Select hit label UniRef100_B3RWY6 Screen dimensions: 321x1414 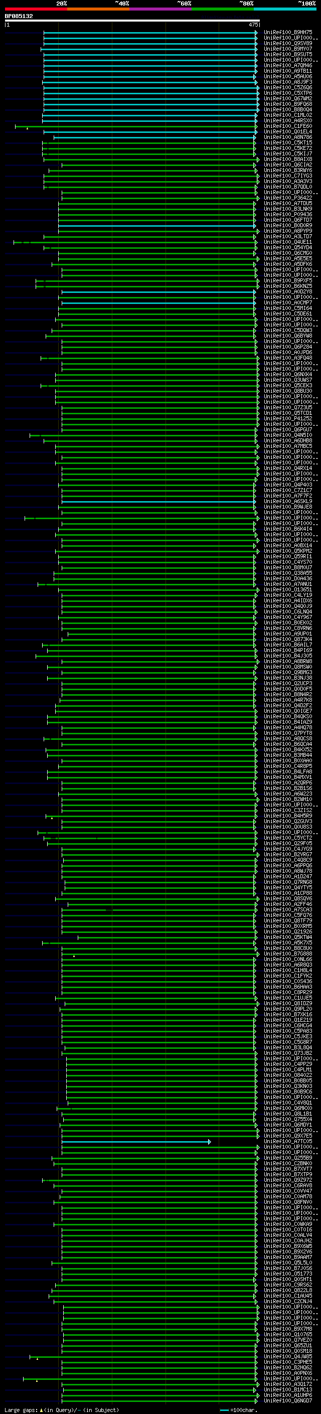pos(288,170)
